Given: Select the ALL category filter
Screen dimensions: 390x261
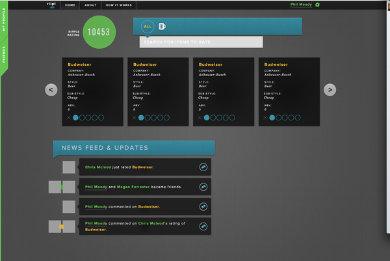Looking at the screenshot, I should tap(148, 27).
